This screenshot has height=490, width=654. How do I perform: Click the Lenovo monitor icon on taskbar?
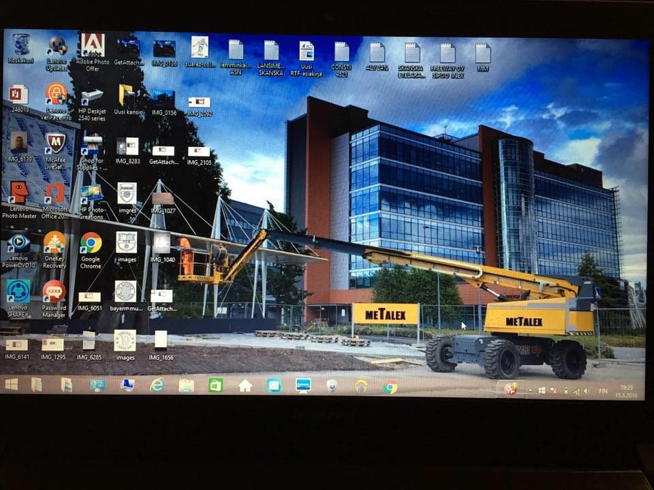(x=303, y=385)
